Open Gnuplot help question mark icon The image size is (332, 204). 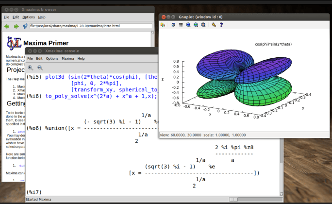click(221, 25)
